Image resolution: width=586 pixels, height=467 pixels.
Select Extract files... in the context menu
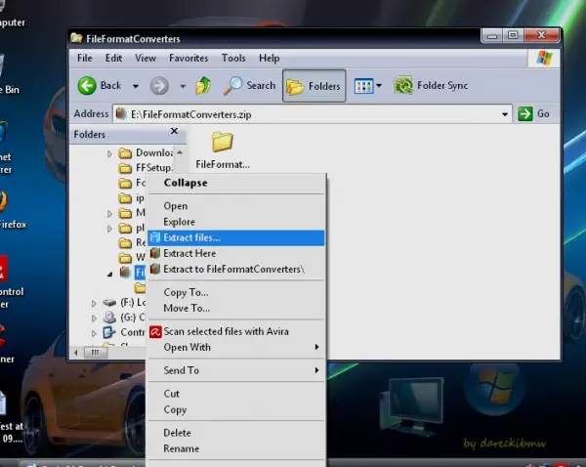(235, 237)
